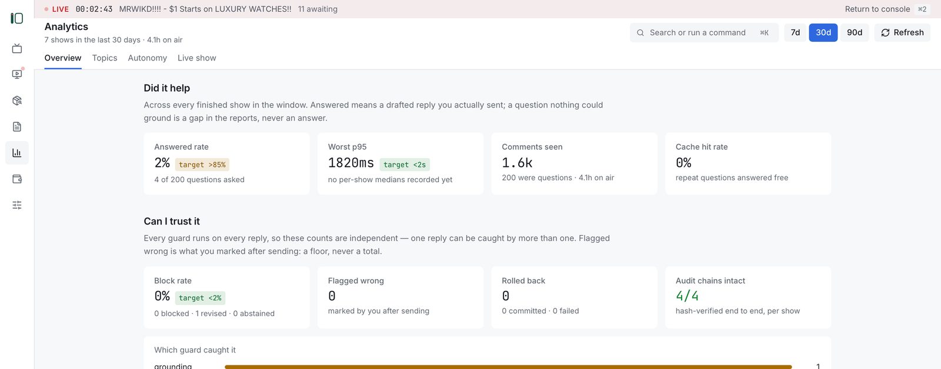Open the TV shows sidebar icon
This screenshot has height=369, width=941.
(17, 48)
